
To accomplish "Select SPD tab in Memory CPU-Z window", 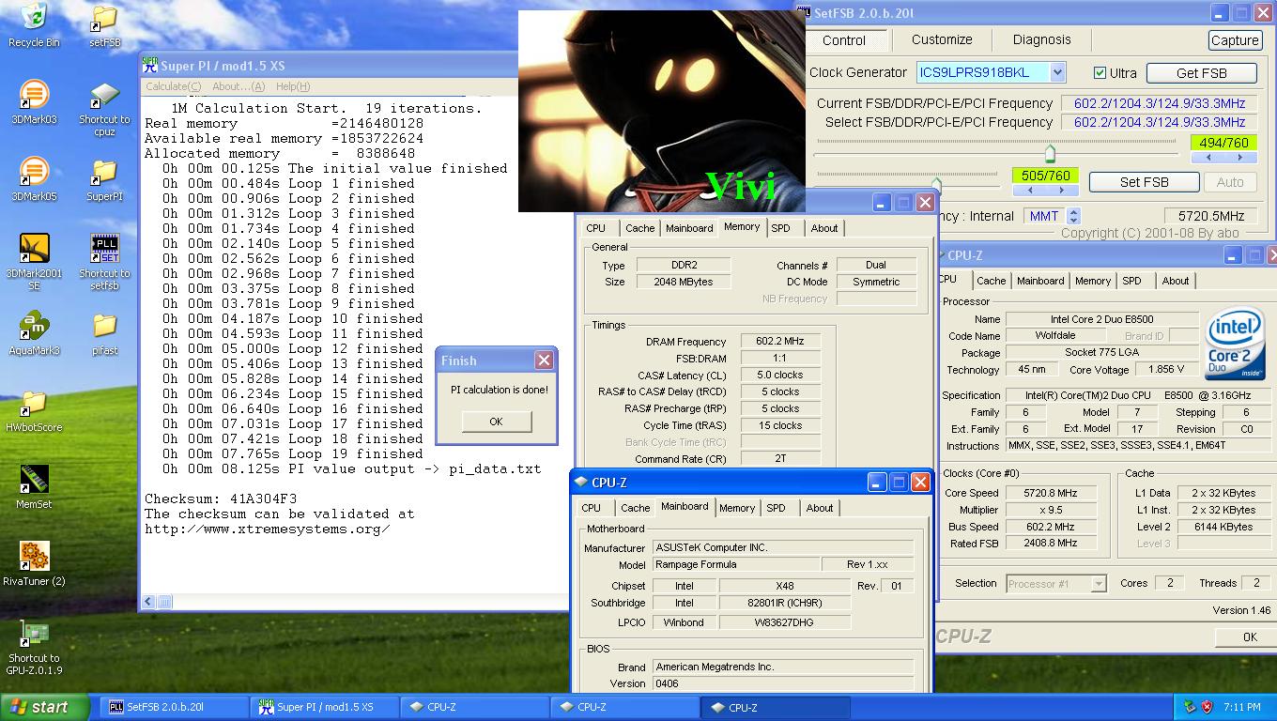I will tap(780, 228).
